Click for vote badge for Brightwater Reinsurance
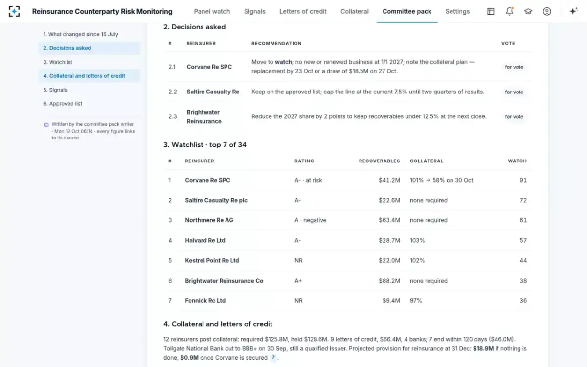 (514, 116)
